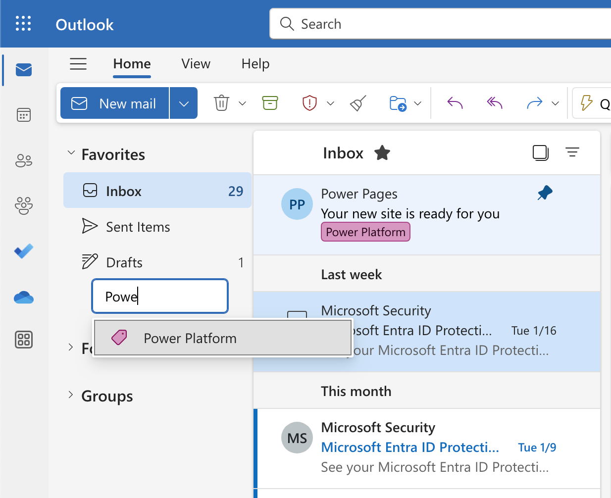Click the Reply all icon

(x=495, y=103)
